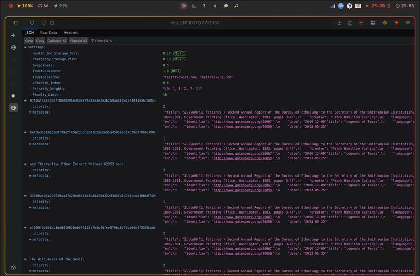
Task: Switch to the music note workspace
Action: 236,6
